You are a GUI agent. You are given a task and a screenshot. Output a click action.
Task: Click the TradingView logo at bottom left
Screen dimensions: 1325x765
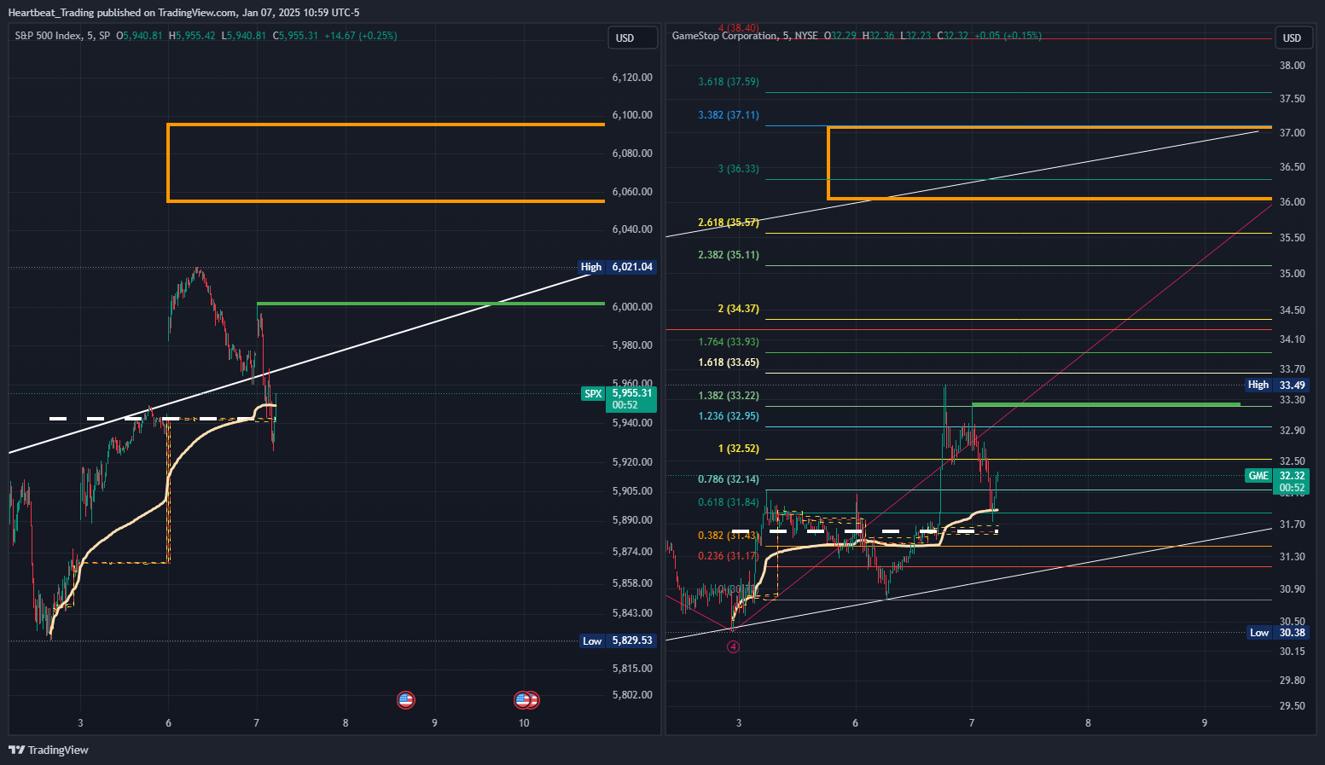tap(49, 750)
